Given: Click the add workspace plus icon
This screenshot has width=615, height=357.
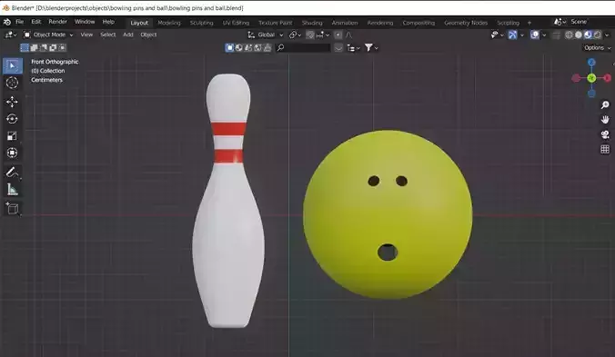Looking at the screenshot, I should (x=529, y=23).
